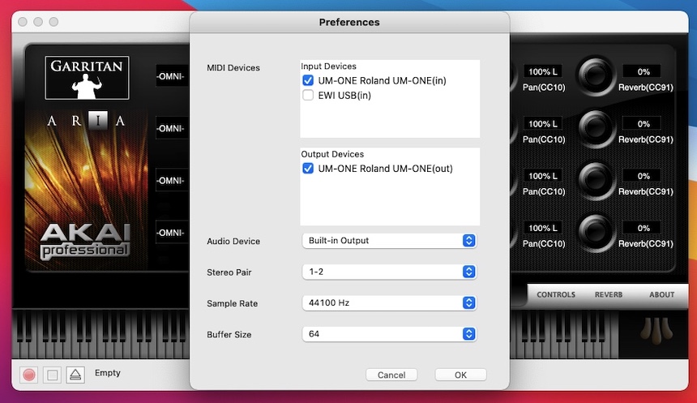Image resolution: width=697 pixels, height=403 pixels.
Task: Open the Stereo Pair dropdown
Action: 389,272
